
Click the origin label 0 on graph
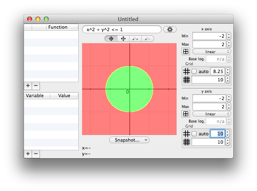(x=127, y=92)
